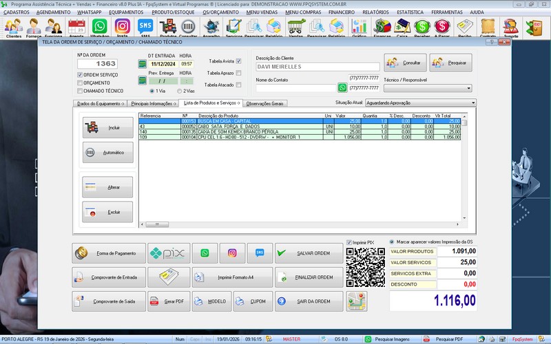
Task: Open SMS from the main toolbar
Action: [145, 28]
